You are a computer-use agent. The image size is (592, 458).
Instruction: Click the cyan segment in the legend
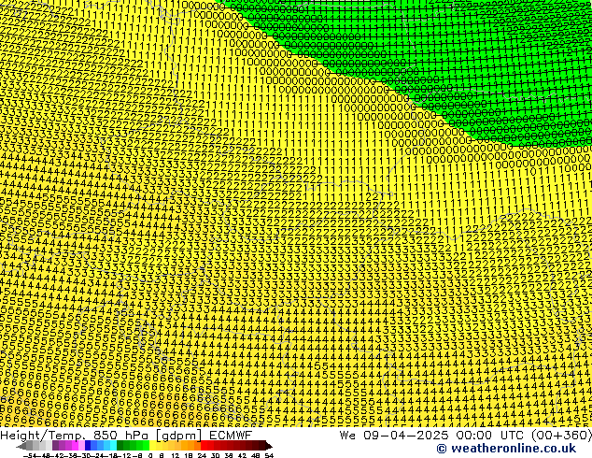coord(113,446)
